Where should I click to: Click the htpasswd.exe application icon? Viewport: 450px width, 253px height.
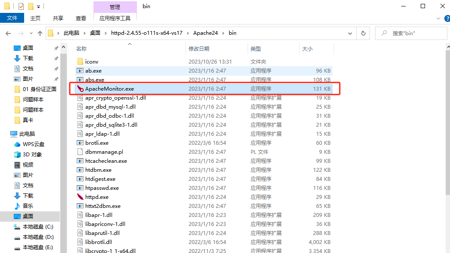pyautogui.click(x=80, y=188)
